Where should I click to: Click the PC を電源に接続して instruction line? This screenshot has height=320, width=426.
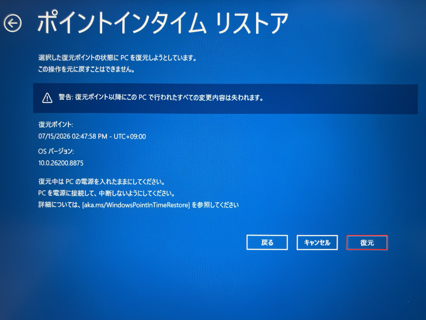[106, 193]
